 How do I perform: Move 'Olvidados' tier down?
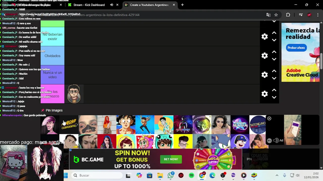[274, 59]
